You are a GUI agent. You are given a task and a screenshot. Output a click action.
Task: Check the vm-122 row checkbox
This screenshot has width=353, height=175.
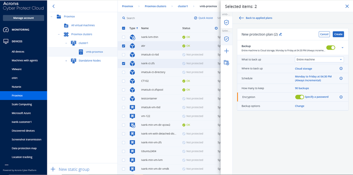pos(123,116)
